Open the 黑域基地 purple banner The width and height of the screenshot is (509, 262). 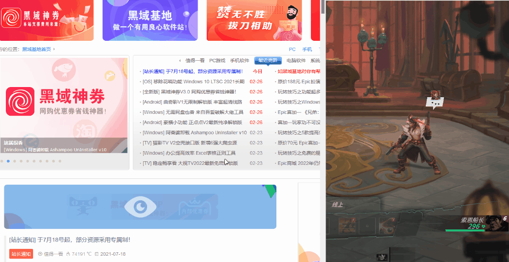point(150,20)
